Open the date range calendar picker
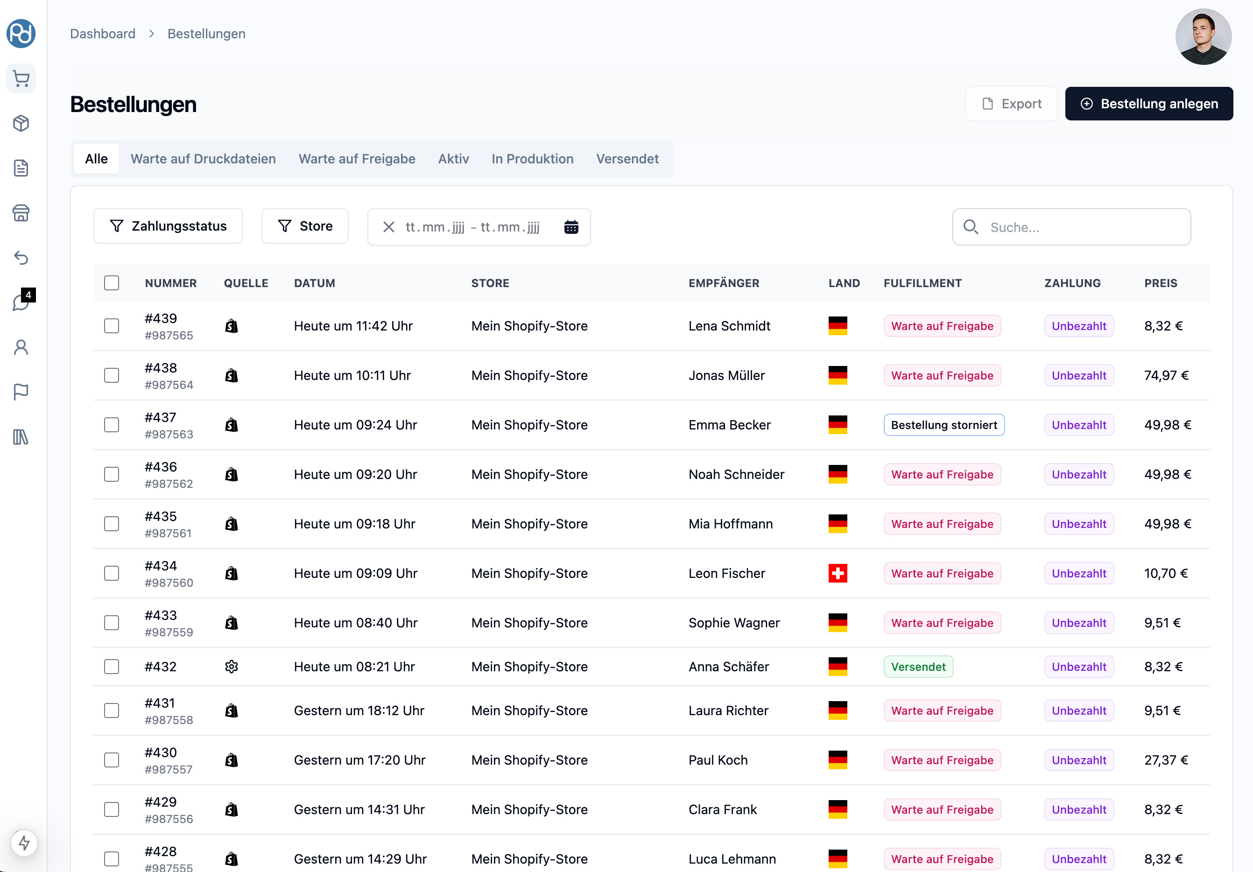This screenshot has height=872, width=1253. coord(571,226)
